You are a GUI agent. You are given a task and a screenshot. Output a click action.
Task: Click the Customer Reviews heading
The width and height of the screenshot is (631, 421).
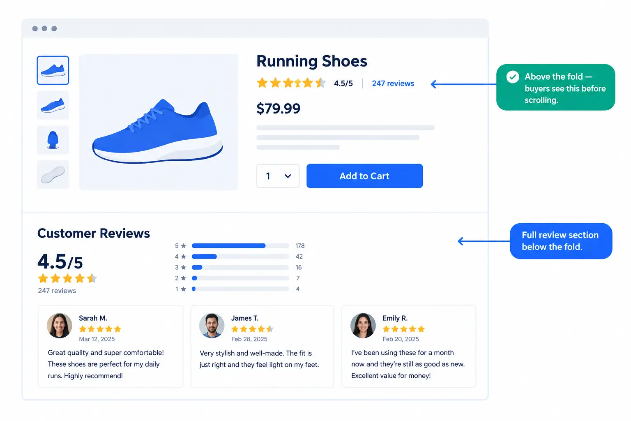pyautogui.click(x=94, y=233)
